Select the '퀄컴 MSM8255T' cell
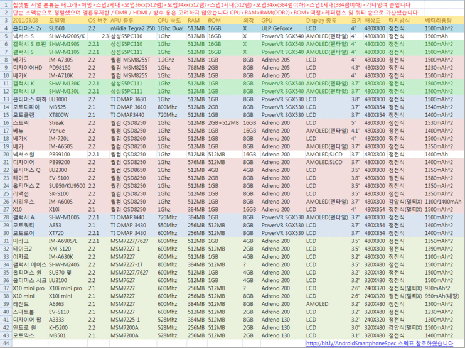 pyautogui.click(x=130, y=60)
